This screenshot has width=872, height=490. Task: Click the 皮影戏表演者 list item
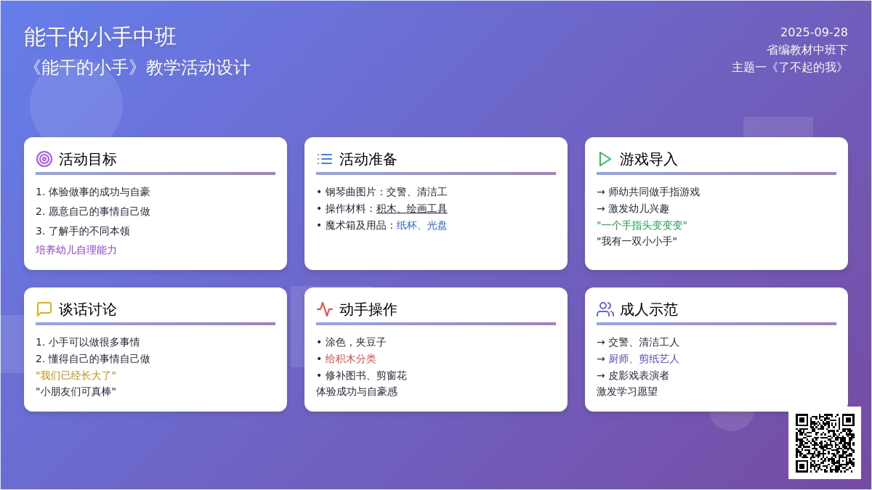(x=638, y=375)
